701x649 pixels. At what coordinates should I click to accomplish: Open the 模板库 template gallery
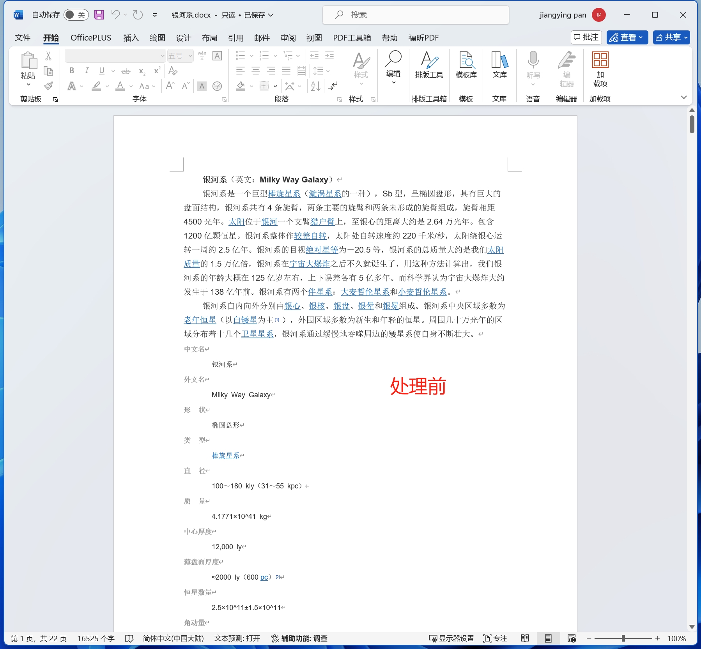(466, 65)
